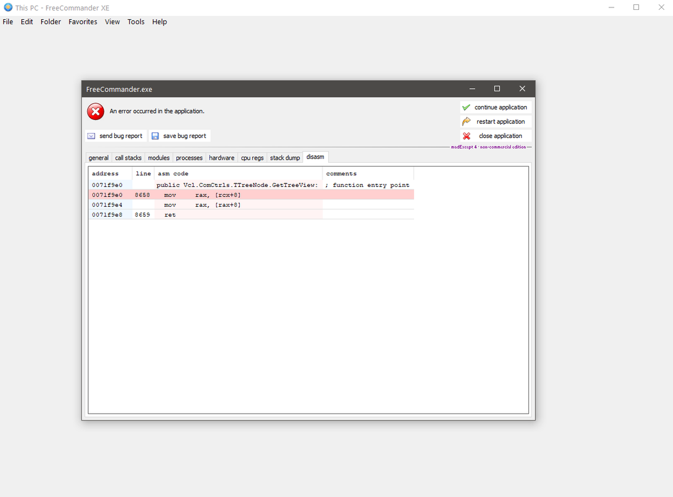673x497 pixels.
Task: Switch to the stack dump tab
Action: [x=285, y=158]
